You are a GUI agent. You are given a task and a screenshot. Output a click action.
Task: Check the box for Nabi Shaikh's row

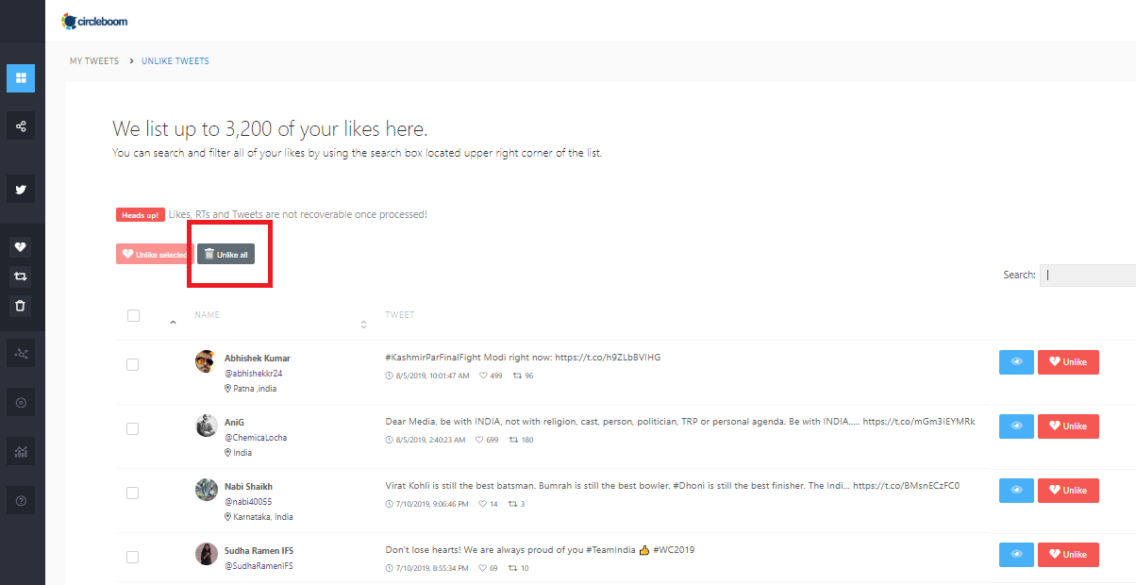click(132, 493)
